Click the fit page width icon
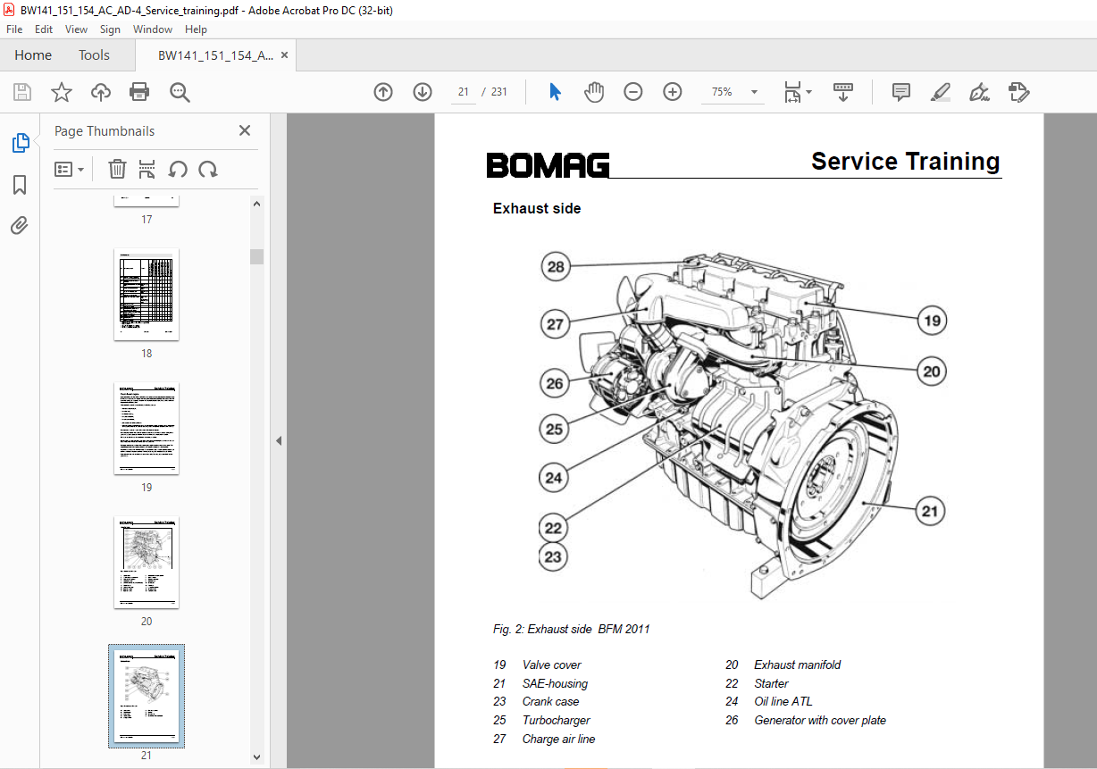This screenshot has width=1097, height=769. click(x=792, y=92)
